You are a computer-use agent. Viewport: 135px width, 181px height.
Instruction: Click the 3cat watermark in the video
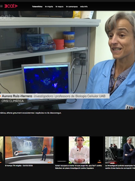pyautogui.click(x=7, y=17)
